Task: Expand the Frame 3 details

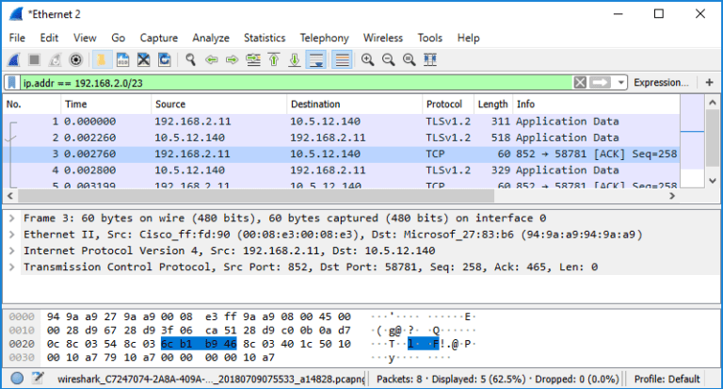Action: [12, 219]
